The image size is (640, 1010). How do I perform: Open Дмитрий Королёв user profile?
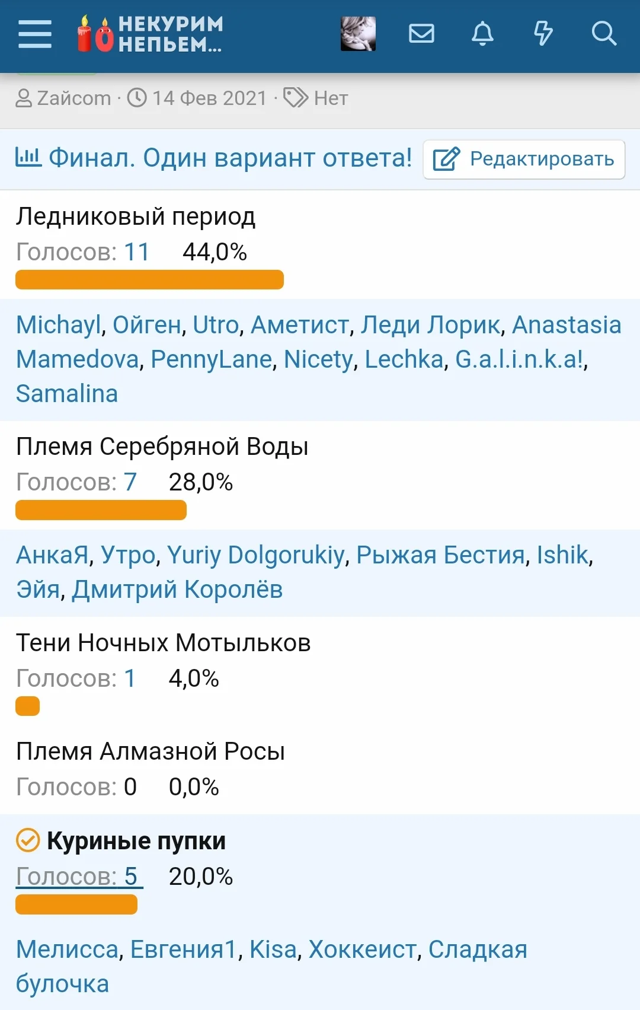[x=177, y=590]
